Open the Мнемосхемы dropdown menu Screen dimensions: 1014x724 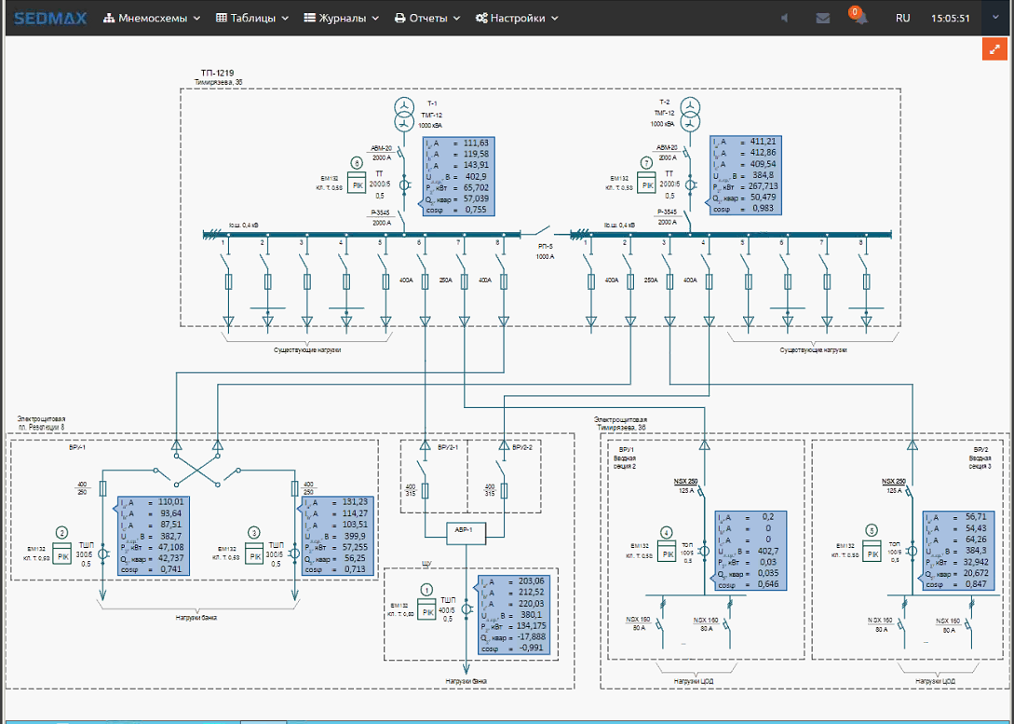click(x=152, y=18)
